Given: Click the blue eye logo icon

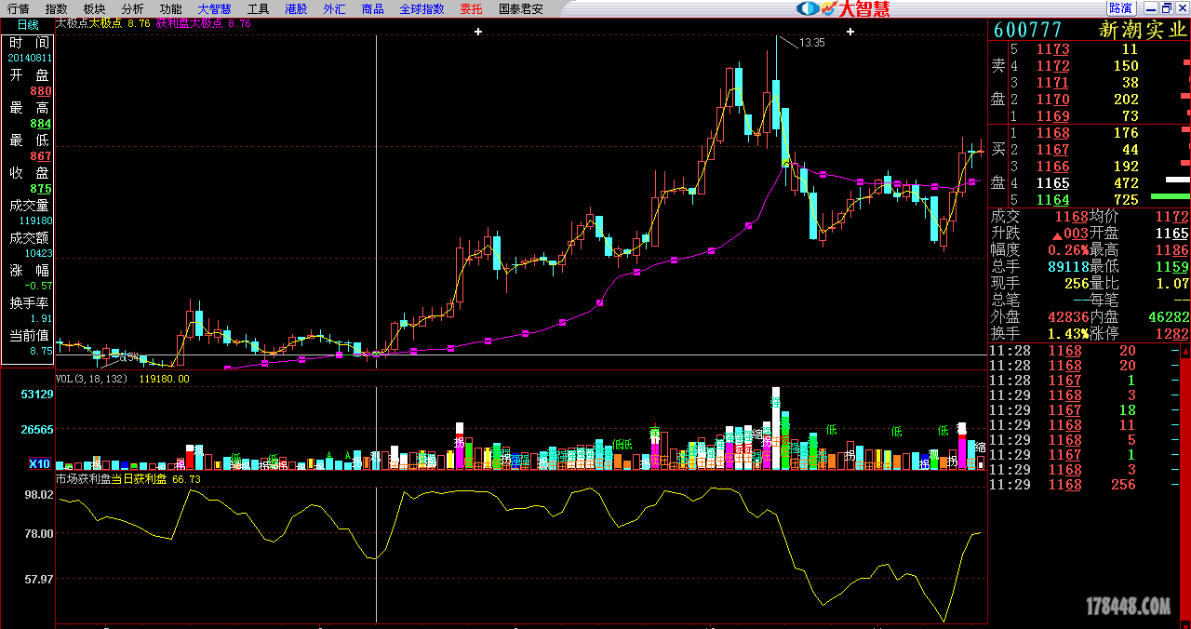Looking at the screenshot, I should click(808, 8).
